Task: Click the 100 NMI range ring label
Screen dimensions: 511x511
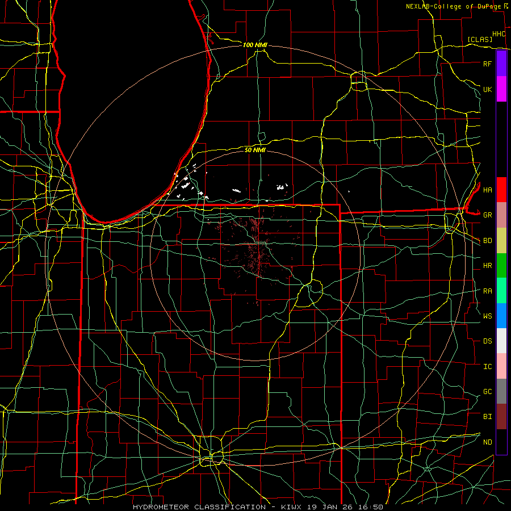Action: pyautogui.click(x=255, y=45)
